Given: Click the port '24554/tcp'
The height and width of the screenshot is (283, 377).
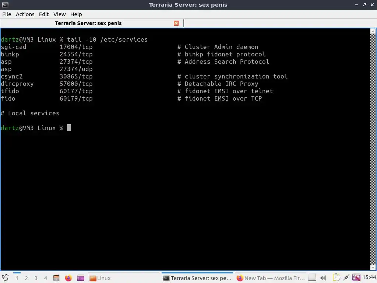Looking at the screenshot, I should coord(76,55).
